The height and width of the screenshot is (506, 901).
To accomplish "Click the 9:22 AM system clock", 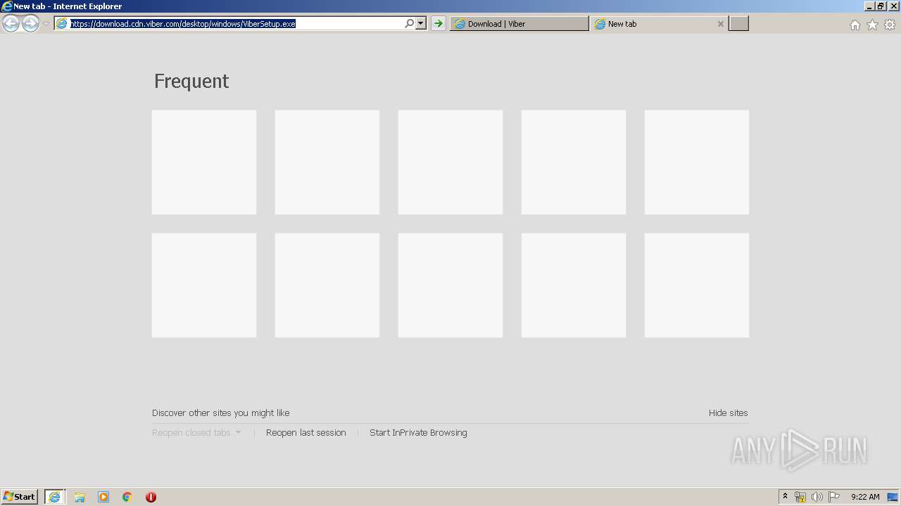I will pyautogui.click(x=865, y=497).
